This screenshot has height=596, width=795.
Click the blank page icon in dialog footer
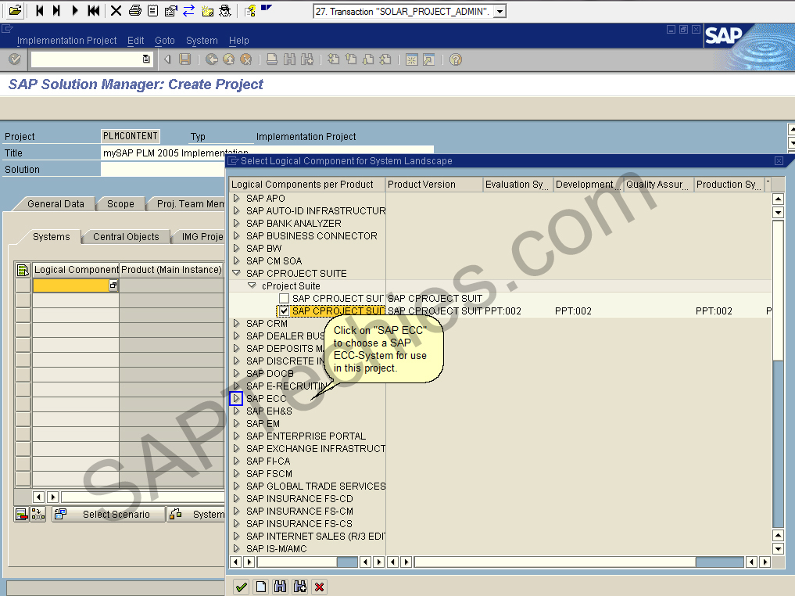pyautogui.click(x=260, y=587)
